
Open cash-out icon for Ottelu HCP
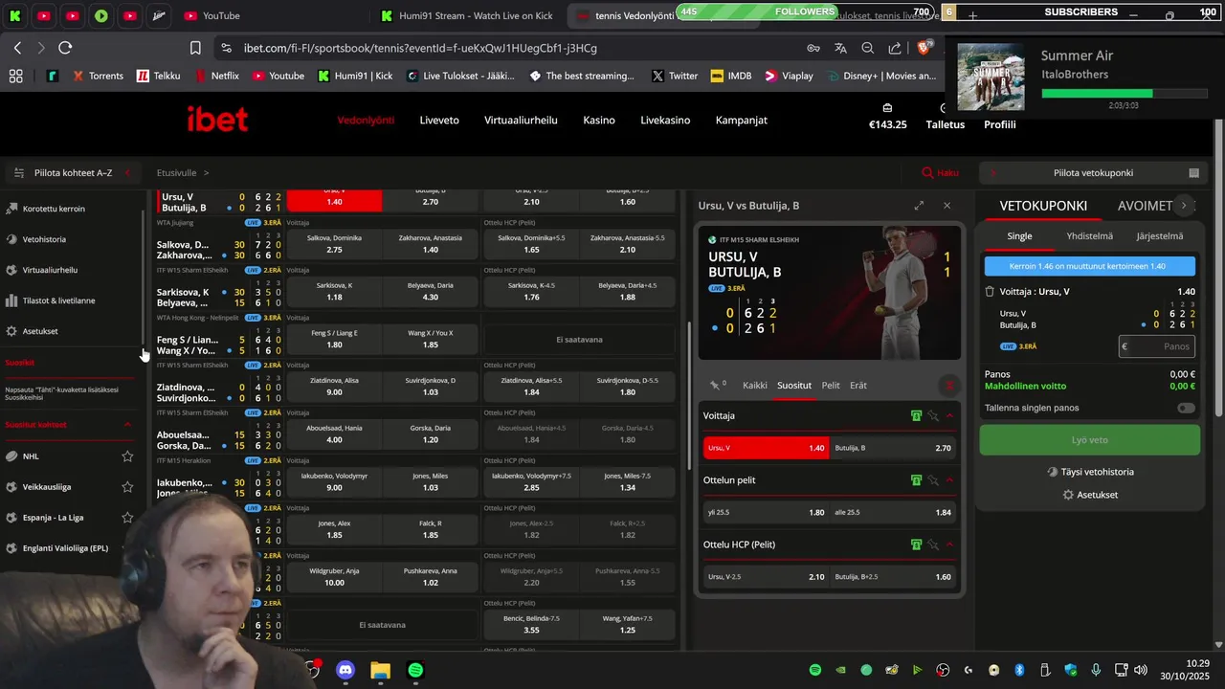click(916, 545)
